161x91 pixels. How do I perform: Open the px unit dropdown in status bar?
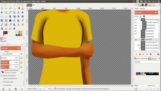pyautogui.click(x=42, y=89)
